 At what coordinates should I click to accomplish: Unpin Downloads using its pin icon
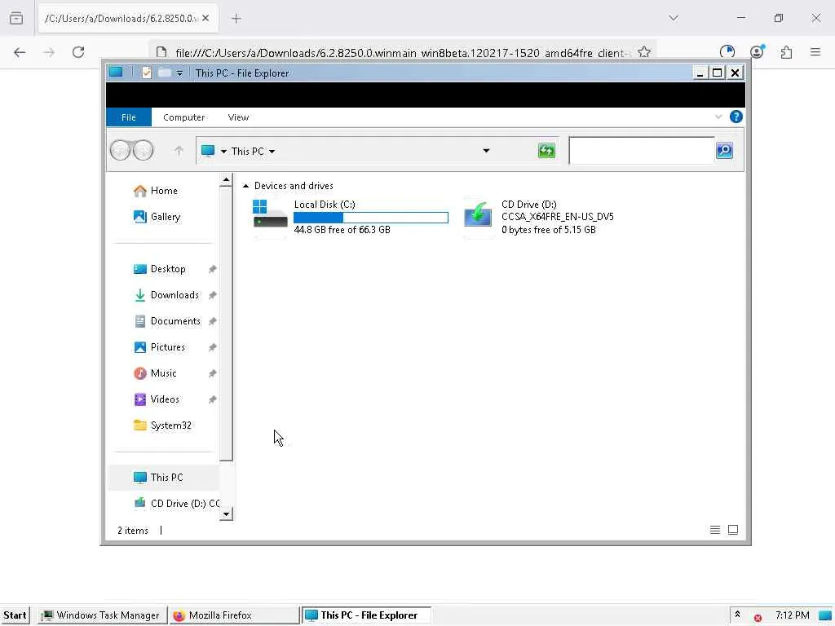tap(213, 295)
